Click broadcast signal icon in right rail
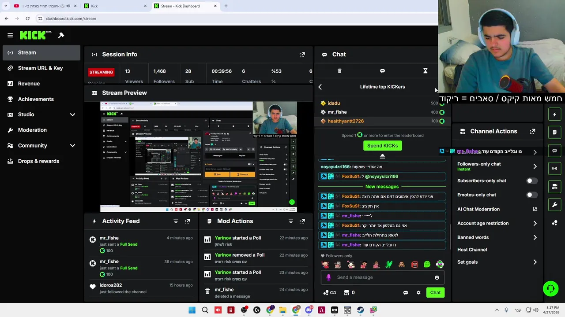This screenshot has width=565, height=317. pyautogui.click(x=554, y=168)
